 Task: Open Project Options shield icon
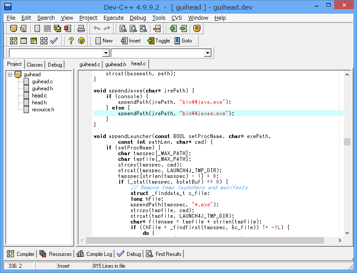197,28
